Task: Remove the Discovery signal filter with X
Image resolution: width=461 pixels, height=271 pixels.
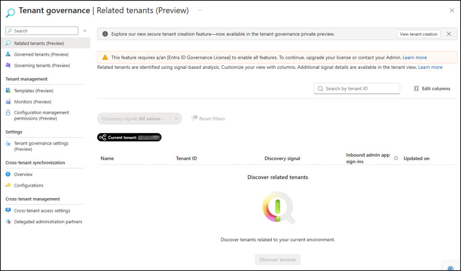Action: point(176,118)
